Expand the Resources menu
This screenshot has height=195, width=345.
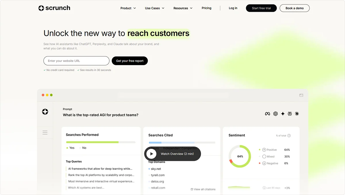[183, 8]
